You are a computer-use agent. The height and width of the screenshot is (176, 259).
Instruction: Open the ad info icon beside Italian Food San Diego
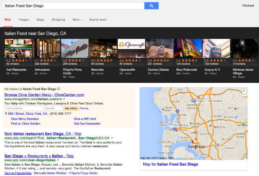[58, 89]
